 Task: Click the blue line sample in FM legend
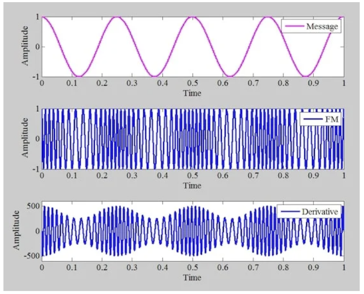click(313, 119)
